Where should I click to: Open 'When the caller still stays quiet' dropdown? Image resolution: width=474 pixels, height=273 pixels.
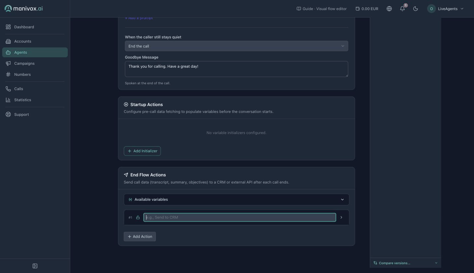236,46
